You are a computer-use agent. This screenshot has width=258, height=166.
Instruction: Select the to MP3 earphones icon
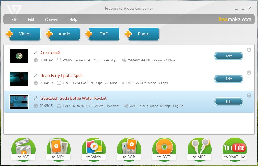pos(199,149)
